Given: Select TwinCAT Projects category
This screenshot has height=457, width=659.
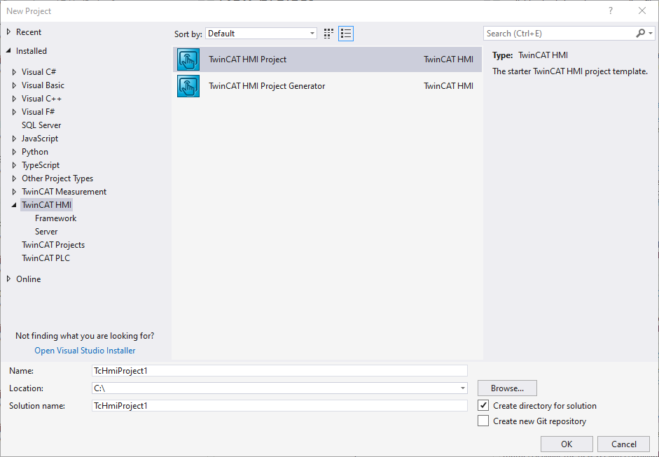Looking at the screenshot, I should click(53, 245).
